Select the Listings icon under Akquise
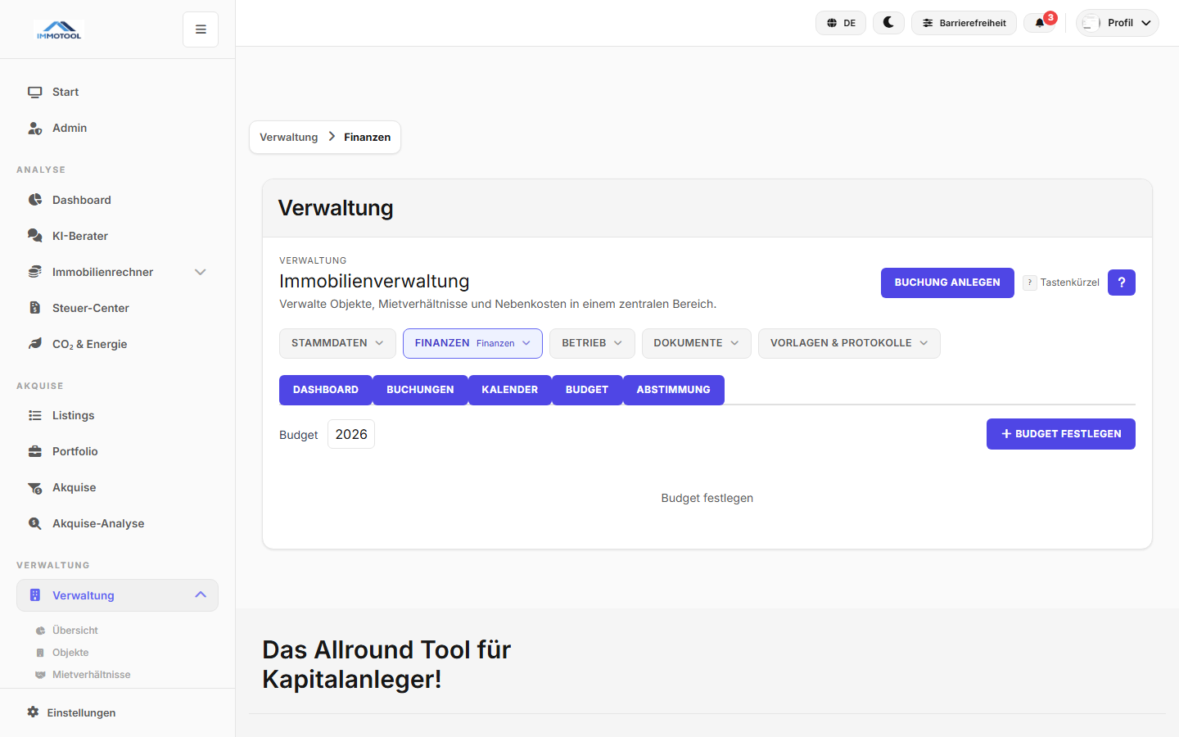Image resolution: width=1179 pixels, height=737 pixels. 34,415
